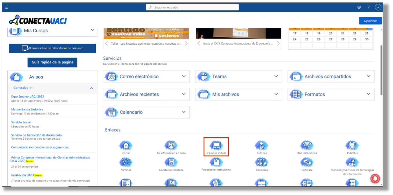Open the Software downloads icon

[x=307, y=163]
